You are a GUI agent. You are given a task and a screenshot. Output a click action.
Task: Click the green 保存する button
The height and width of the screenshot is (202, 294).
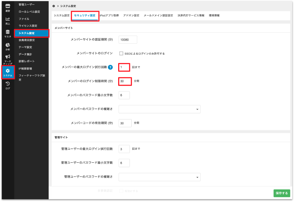click(282, 193)
